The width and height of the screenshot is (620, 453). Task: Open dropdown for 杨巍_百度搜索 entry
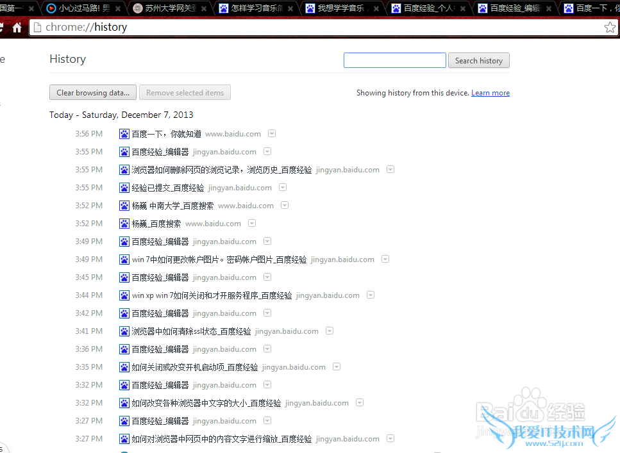point(252,223)
